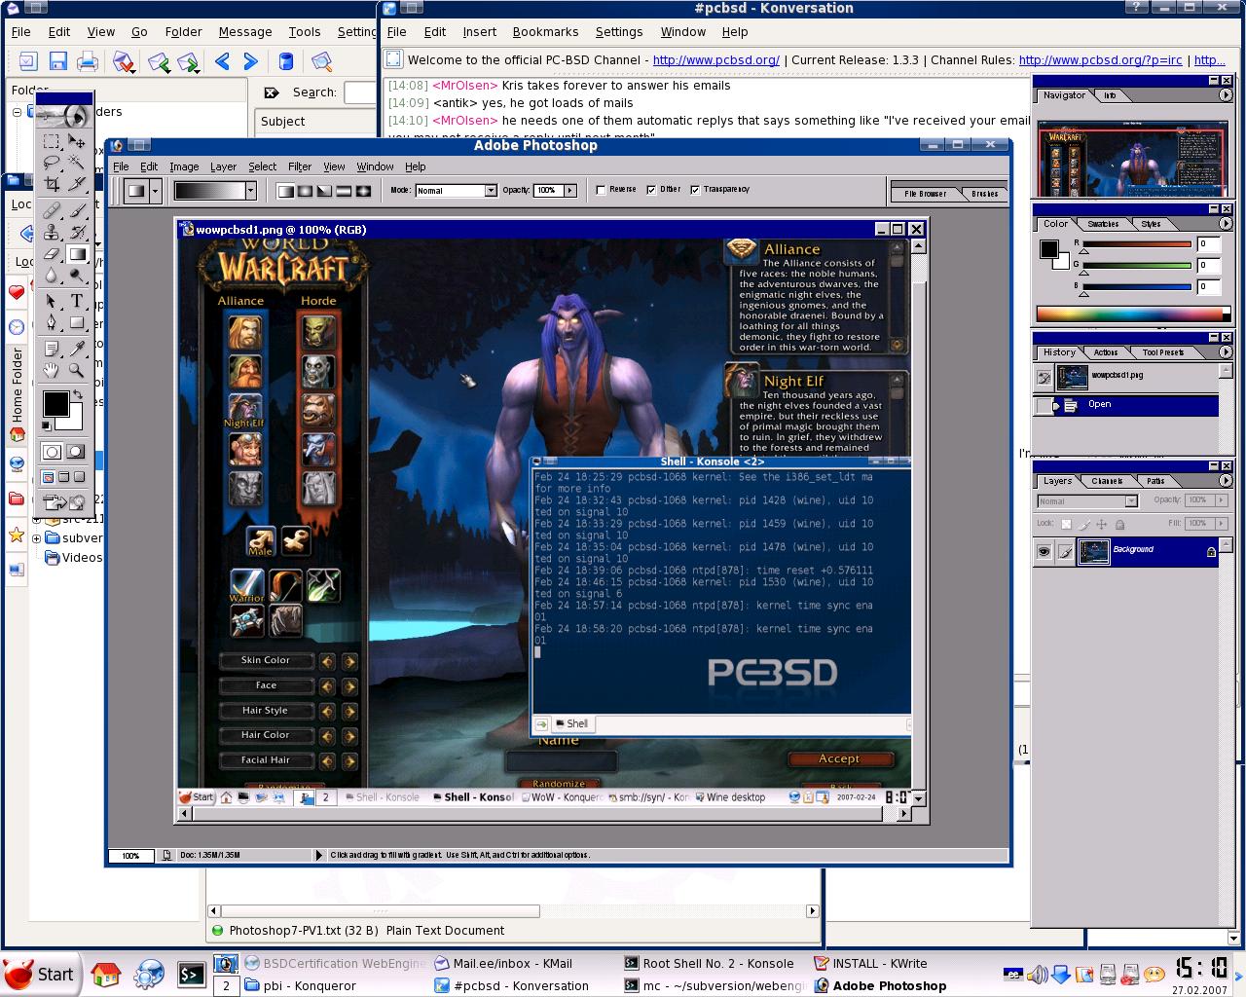Viewport: 1246px width, 997px height.
Task: Select the History Brush tool
Action: tap(77, 232)
